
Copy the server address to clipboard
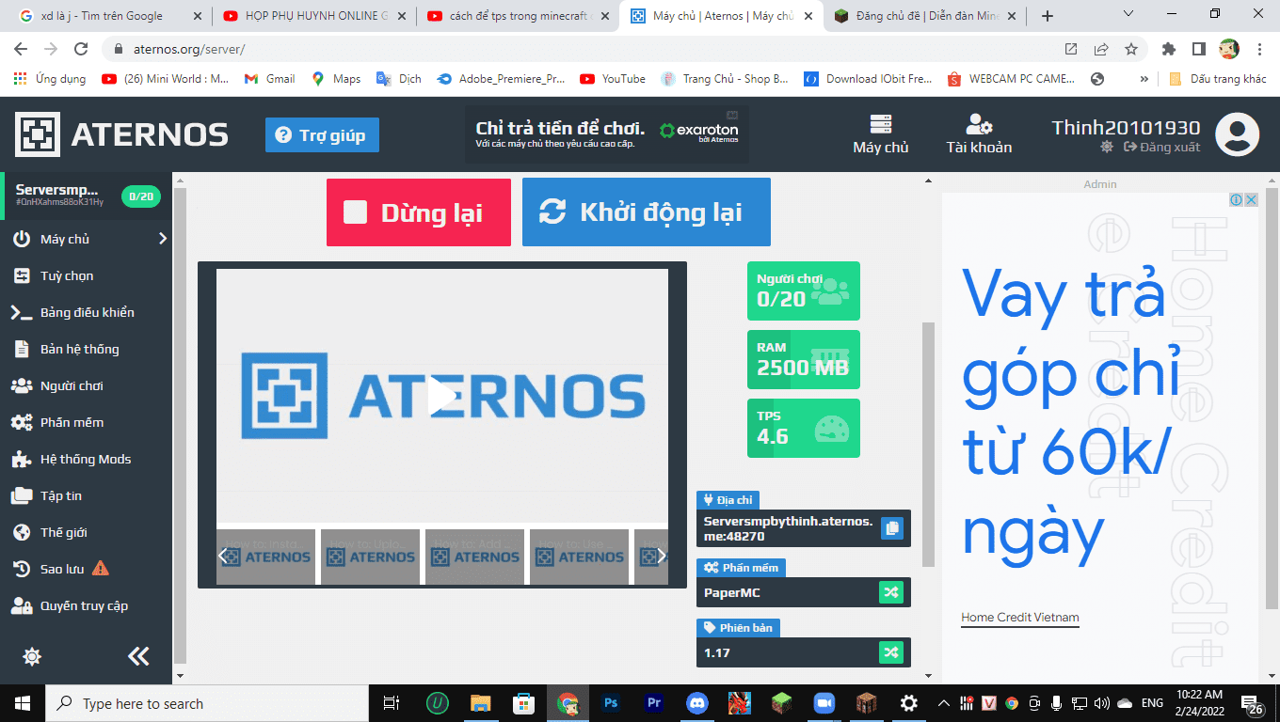[892, 528]
